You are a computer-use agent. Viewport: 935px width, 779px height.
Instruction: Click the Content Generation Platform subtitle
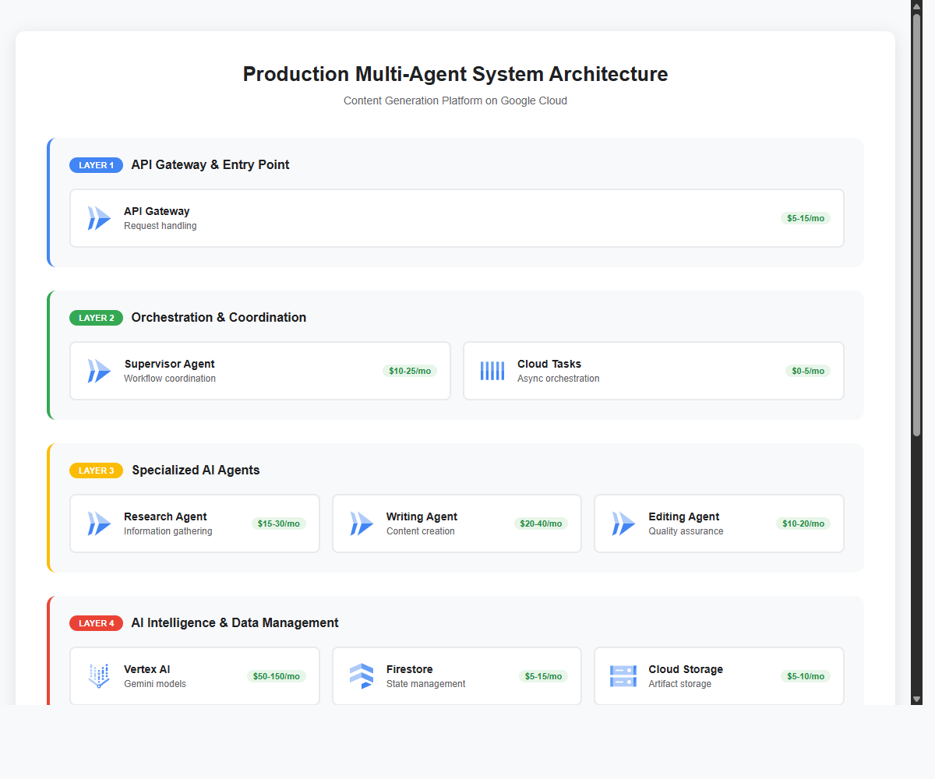455,100
